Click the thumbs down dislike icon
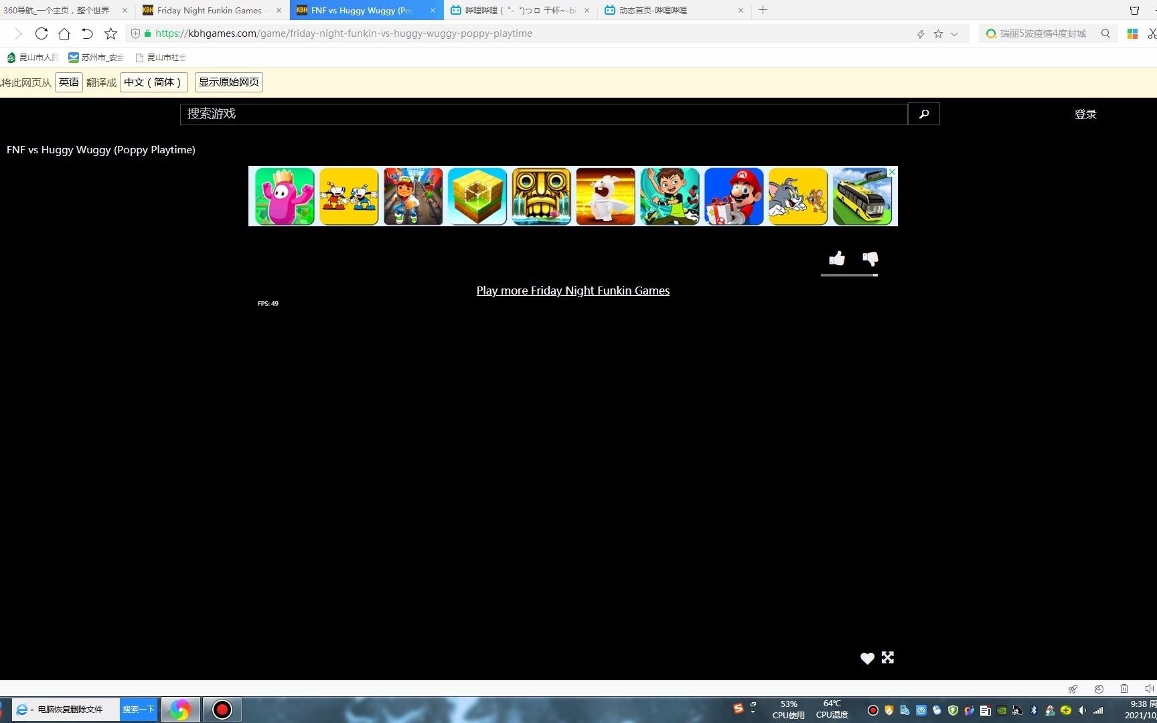Viewport: 1157px width, 723px height. click(x=870, y=258)
